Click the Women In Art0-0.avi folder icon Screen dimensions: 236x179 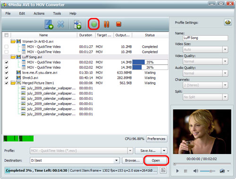point(13,41)
